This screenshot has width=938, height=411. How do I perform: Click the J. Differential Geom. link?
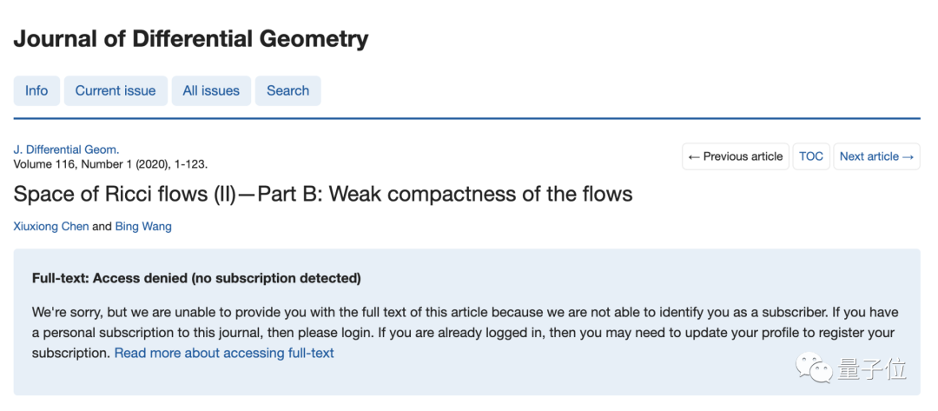point(66,150)
